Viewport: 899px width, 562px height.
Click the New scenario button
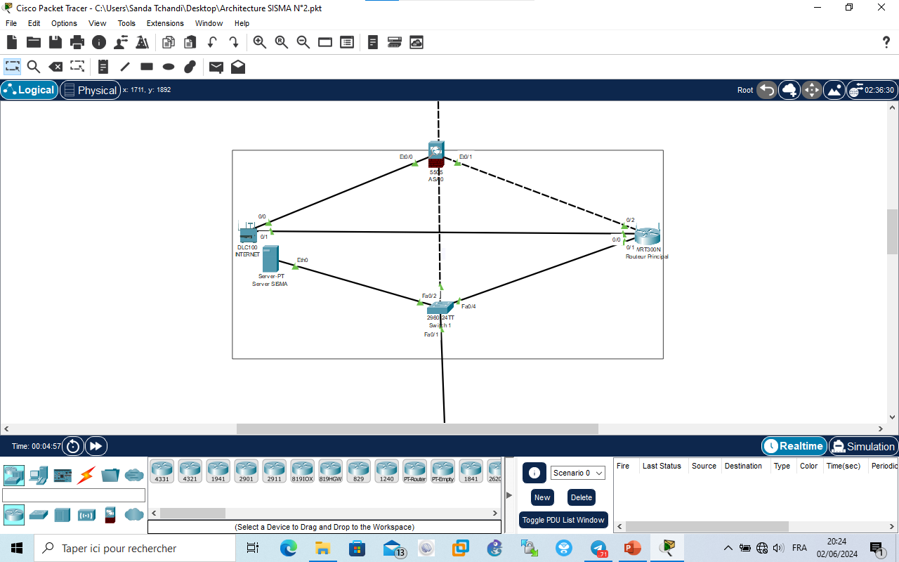tap(542, 497)
